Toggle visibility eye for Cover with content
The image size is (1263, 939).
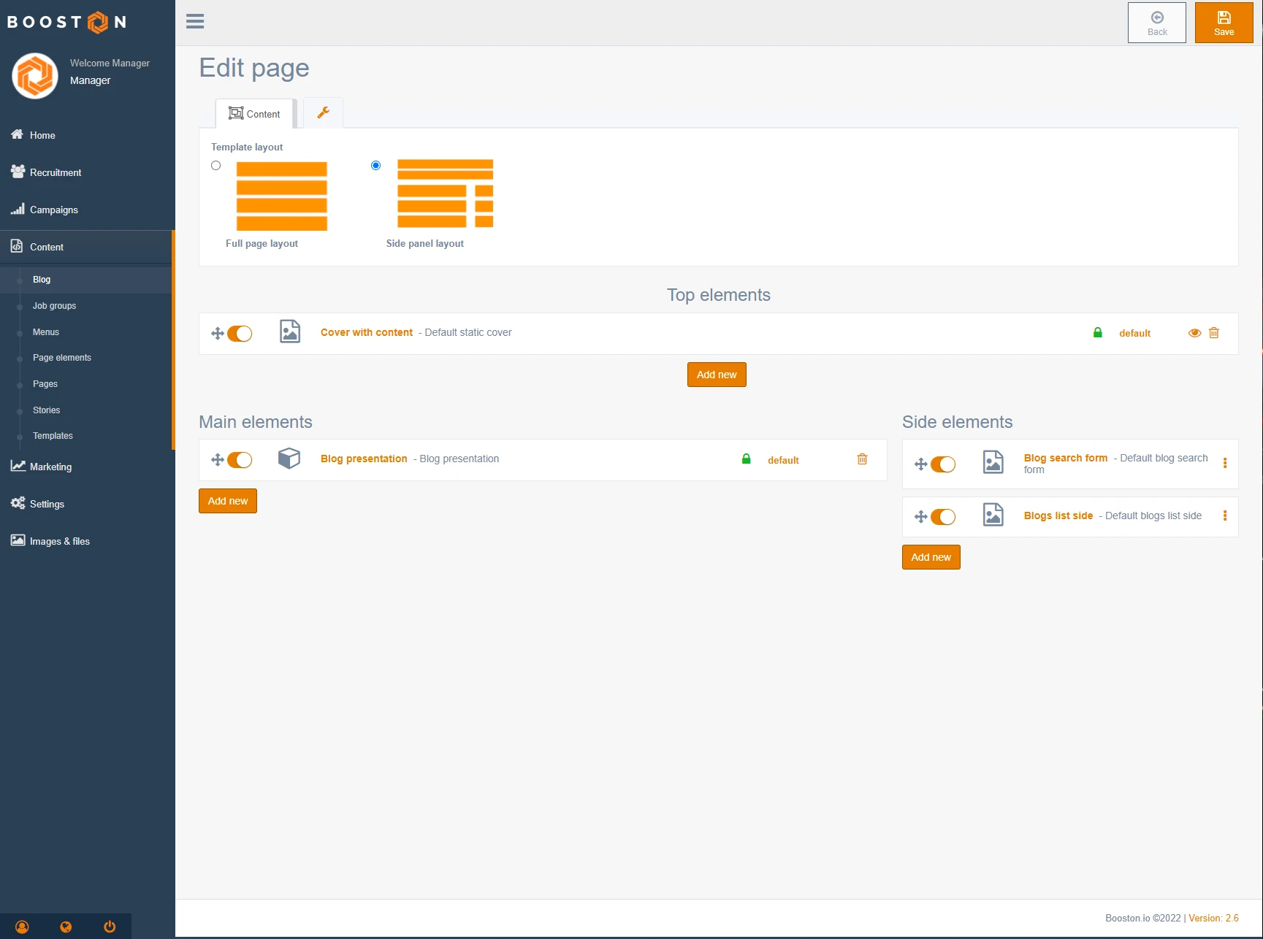[1194, 333]
